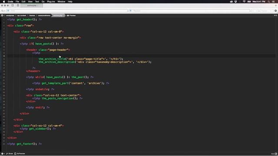Open the Help menu
The width and height of the screenshot is (278, 156).
point(70,2)
